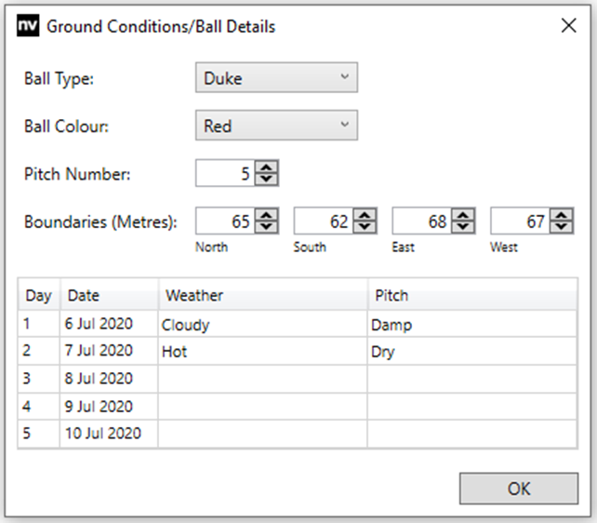Increase the Pitch Number value

coord(267,168)
